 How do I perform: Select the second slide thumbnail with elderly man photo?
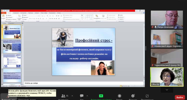pos(12,46)
